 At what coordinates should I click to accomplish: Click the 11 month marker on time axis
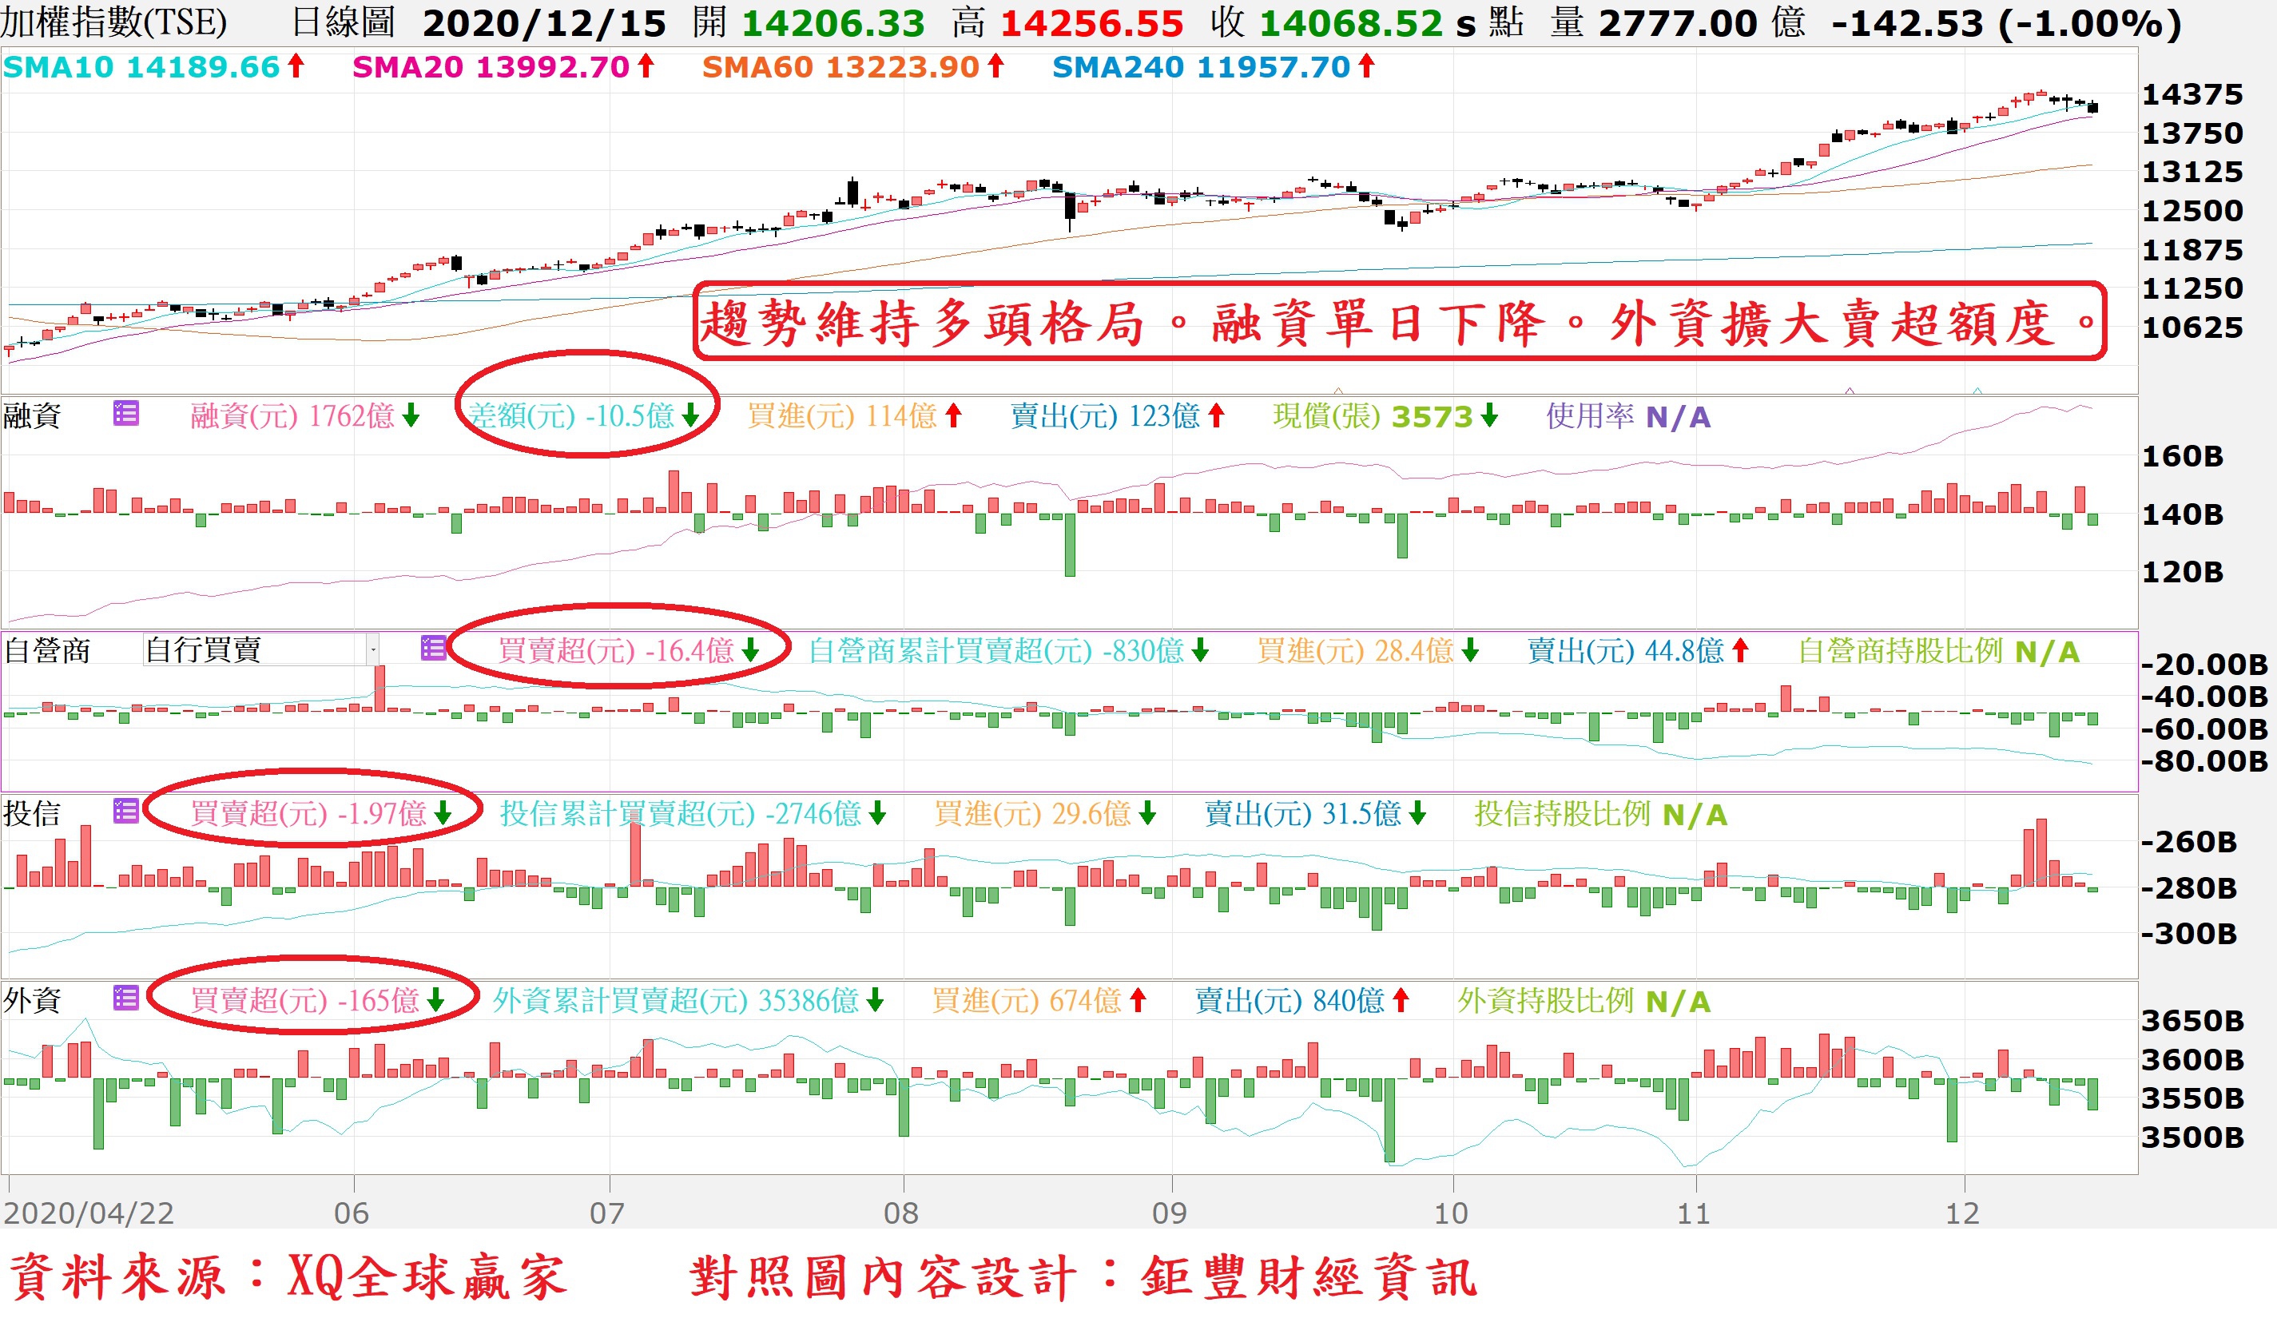[x=1693, y=1213]
